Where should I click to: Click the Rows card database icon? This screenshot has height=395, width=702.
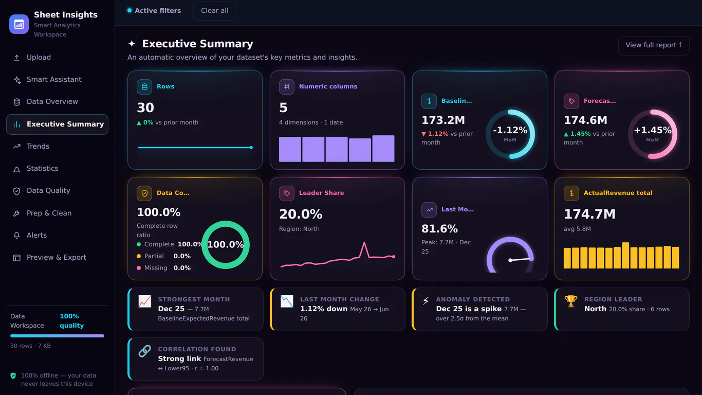144,87
